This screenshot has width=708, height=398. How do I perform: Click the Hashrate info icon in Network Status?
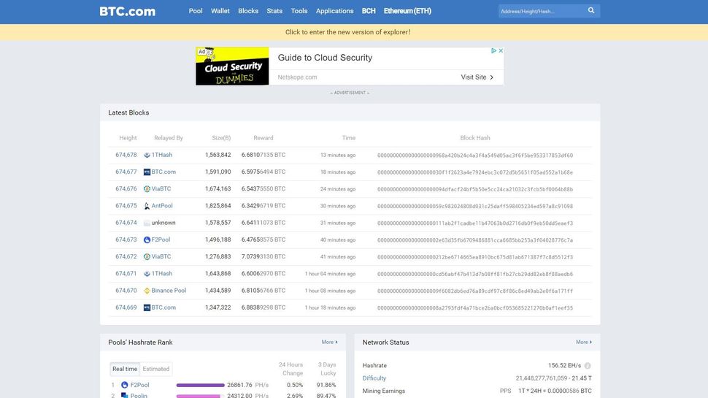tap(588, 365)
